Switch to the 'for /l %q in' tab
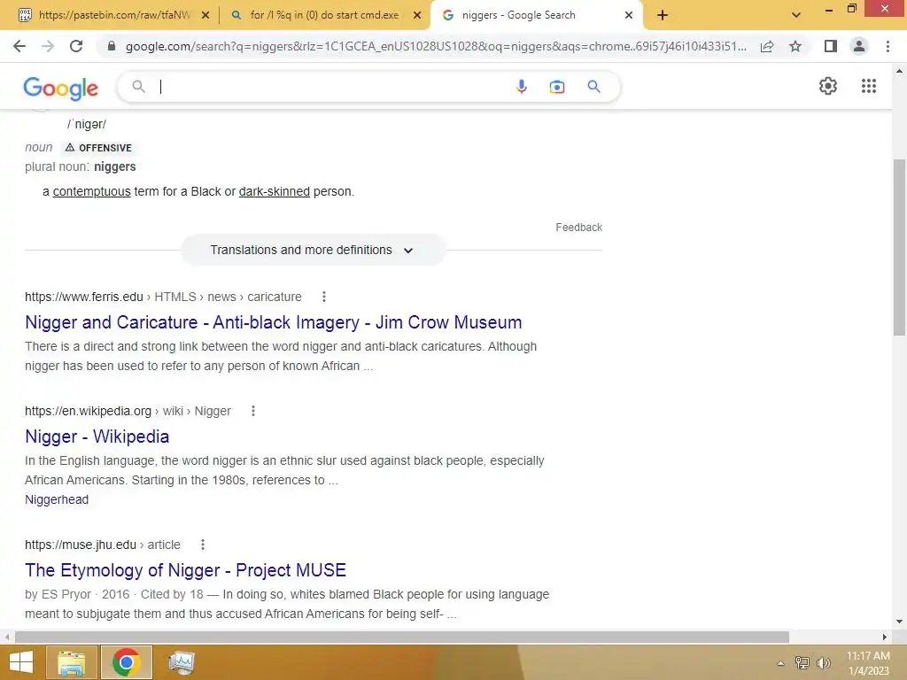 (325, 15)
